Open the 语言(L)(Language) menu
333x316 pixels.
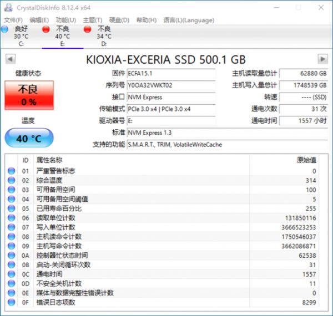tap(189, 20)
